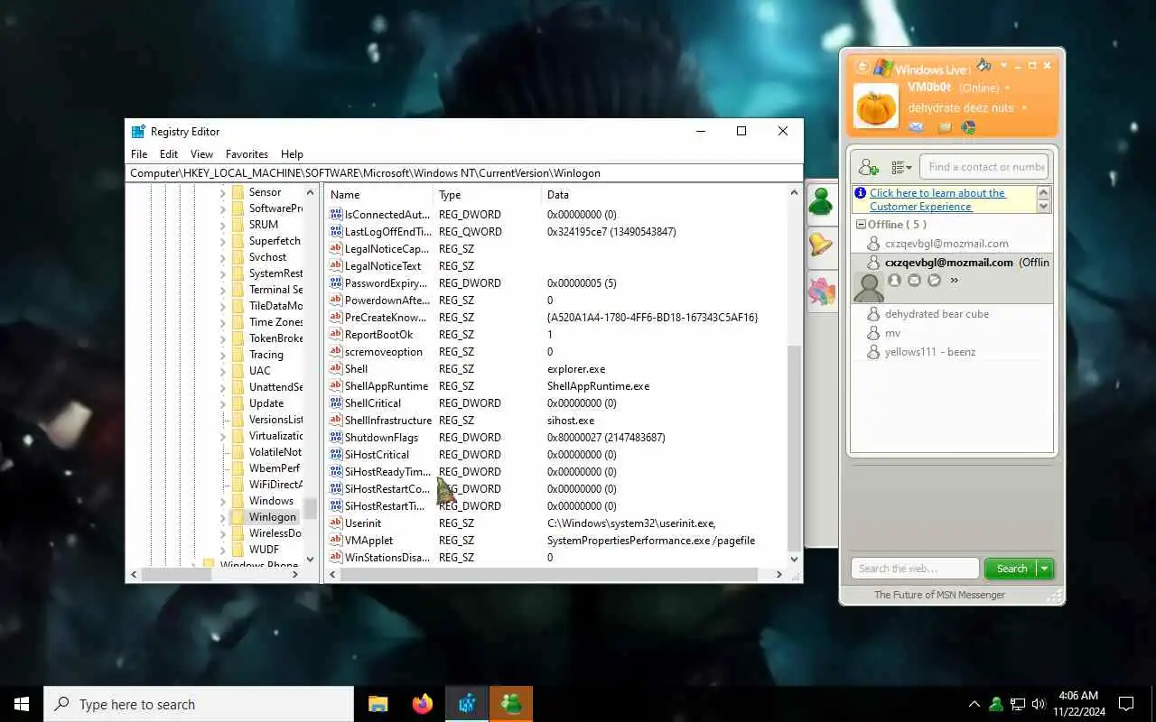Open the show menu arrow beside the paintbrush
This screenshot has height=722, width=1156.
click(x=1003, y=65)
